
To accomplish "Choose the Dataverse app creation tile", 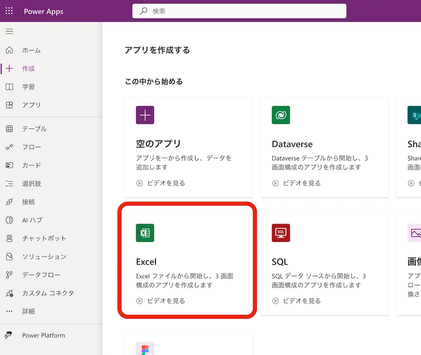I will tap(324, 147).
